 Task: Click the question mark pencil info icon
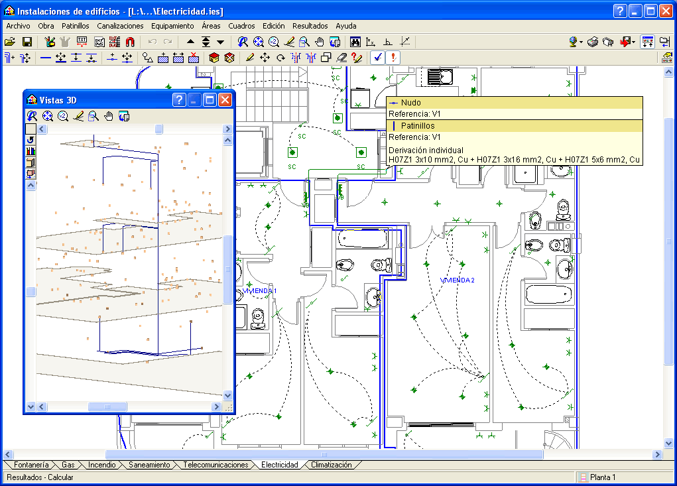[x=357, y=58]
